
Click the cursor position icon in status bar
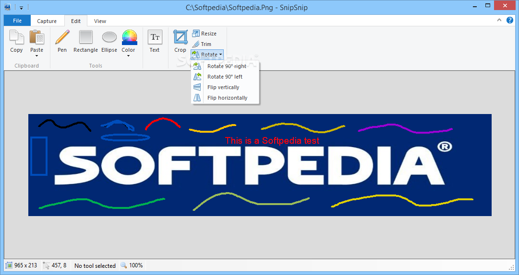coord(47,265)
